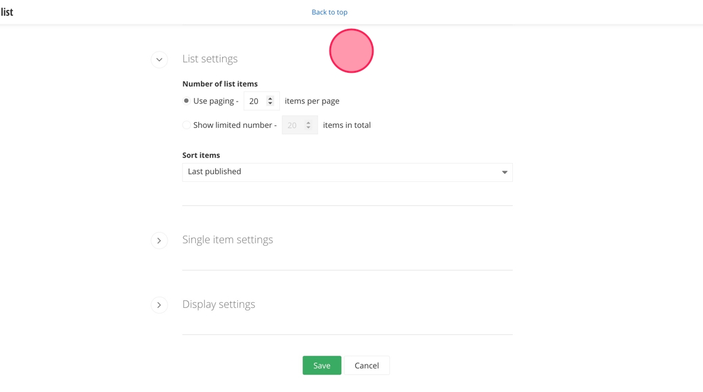
Task: Click the Display settings heading
Action: click(x=218, y=304)
